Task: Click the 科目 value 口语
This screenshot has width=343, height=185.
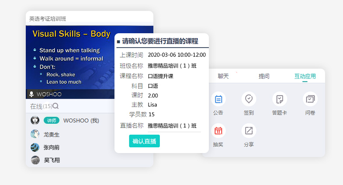Action: pyautogui.click(x=153, y=86)
